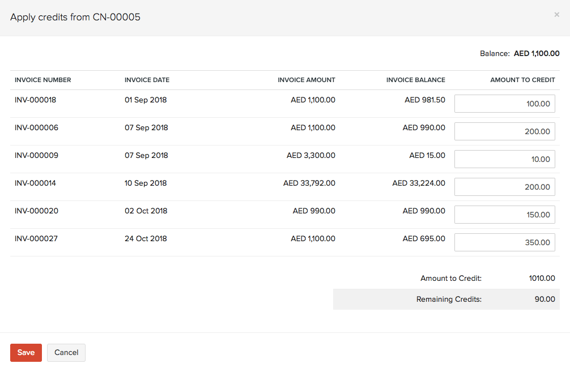The image size is (570, 372).
Task: Click the amount field showing 10.00
Action: (504, 159)
